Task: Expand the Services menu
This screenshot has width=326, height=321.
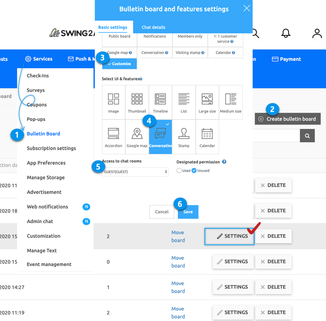Action: [x=39, y=59]
